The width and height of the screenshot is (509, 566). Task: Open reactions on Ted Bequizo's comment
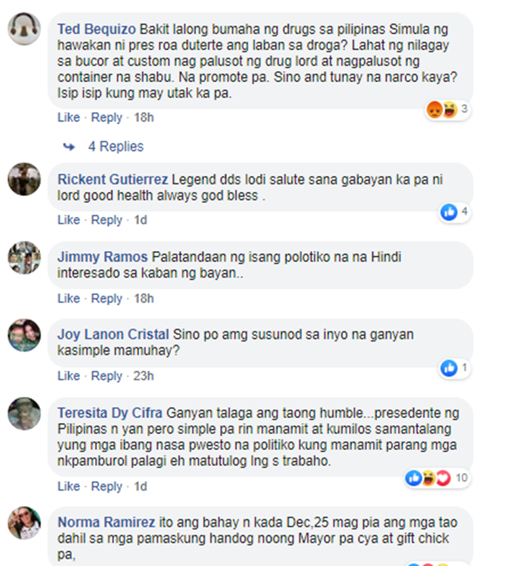point(447,109)
